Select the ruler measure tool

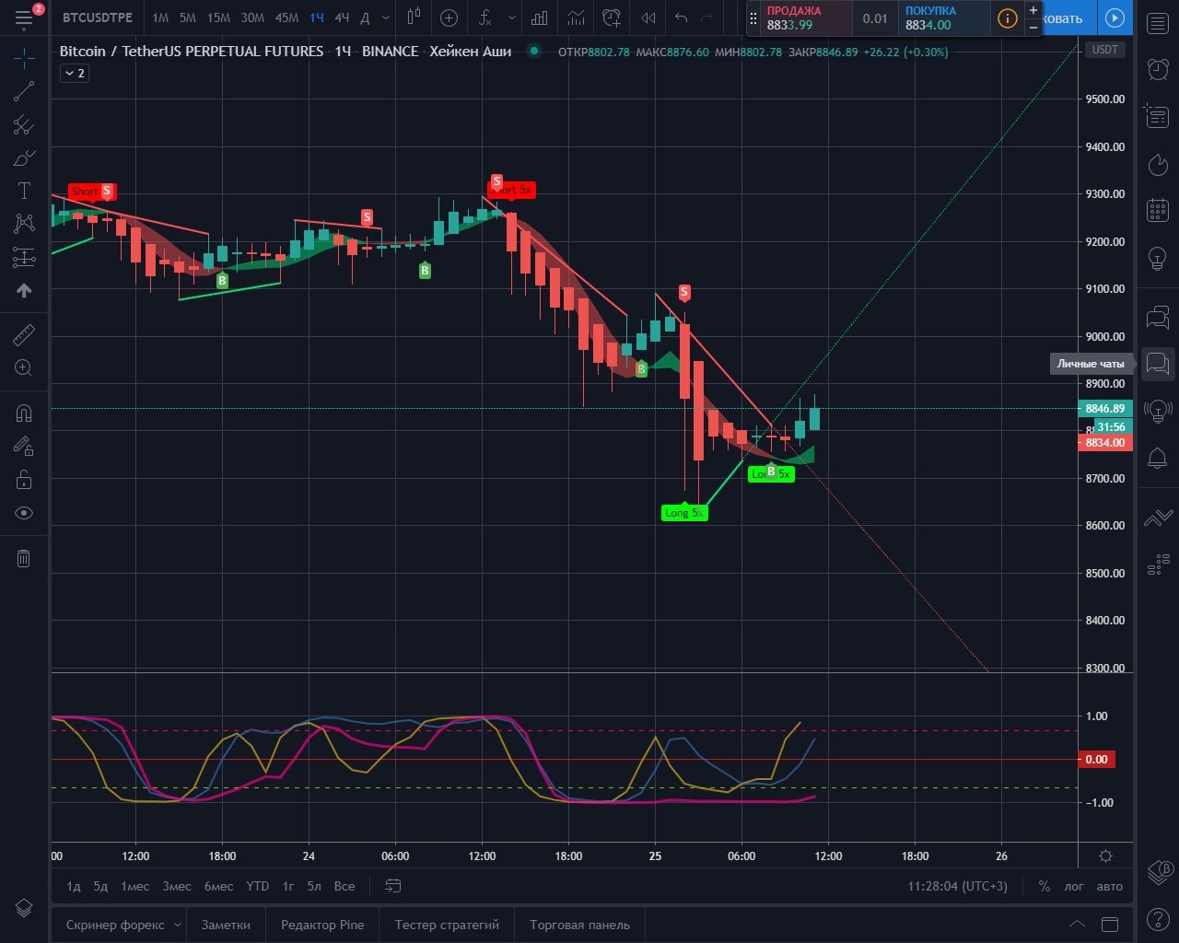click(x=24, y=335)
